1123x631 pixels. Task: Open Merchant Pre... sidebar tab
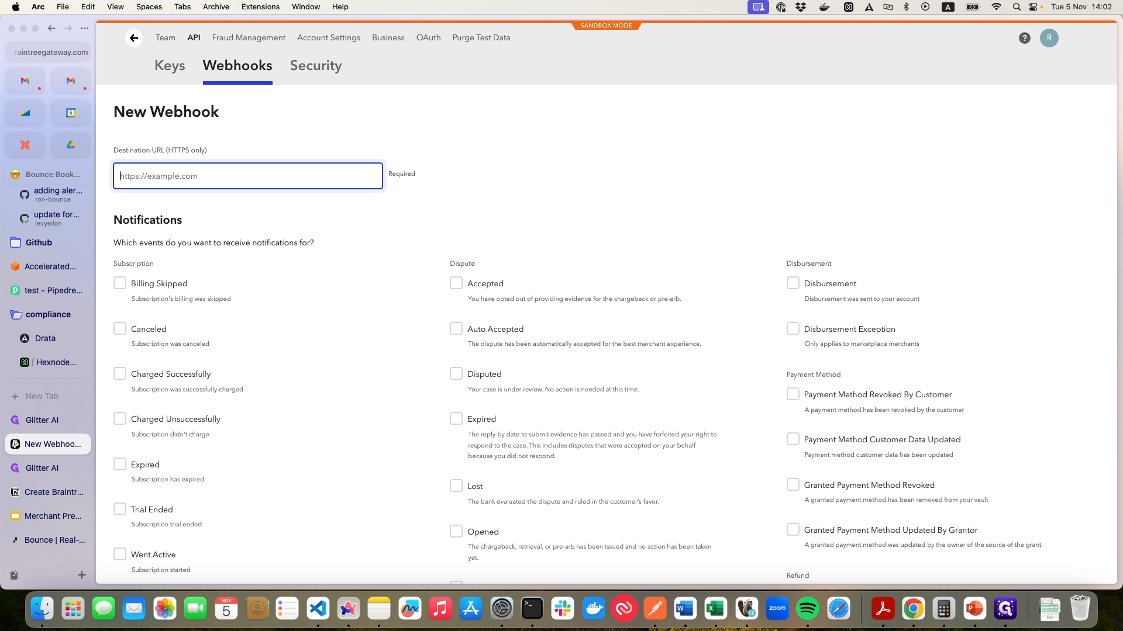[48, 516]
